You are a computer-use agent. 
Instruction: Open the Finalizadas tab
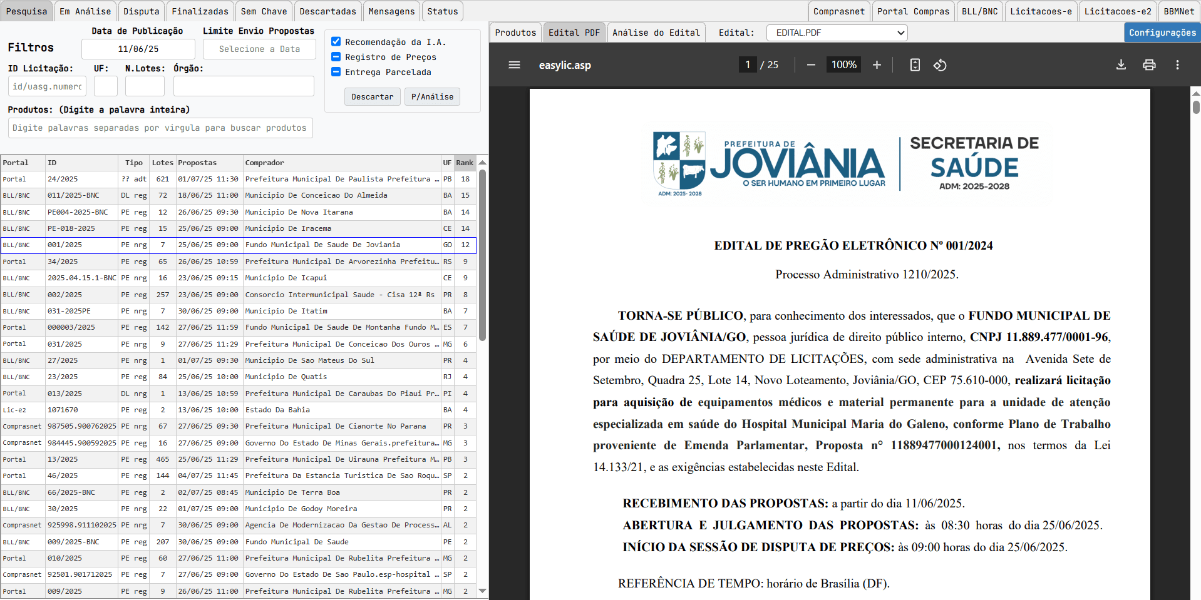(200, 11)
